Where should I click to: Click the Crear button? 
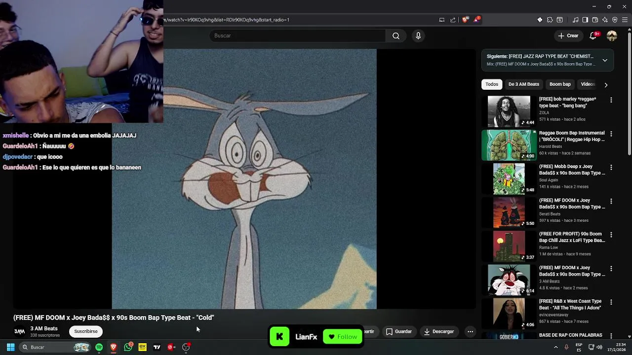click(568, 35)
